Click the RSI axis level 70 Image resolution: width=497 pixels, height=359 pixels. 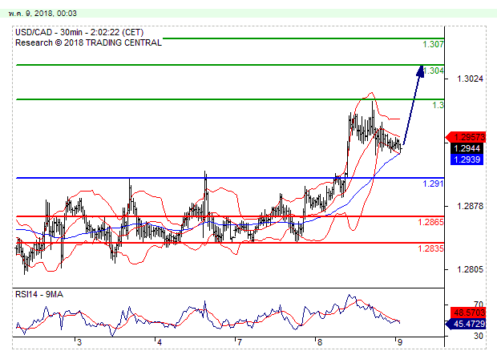click(479, 305)
